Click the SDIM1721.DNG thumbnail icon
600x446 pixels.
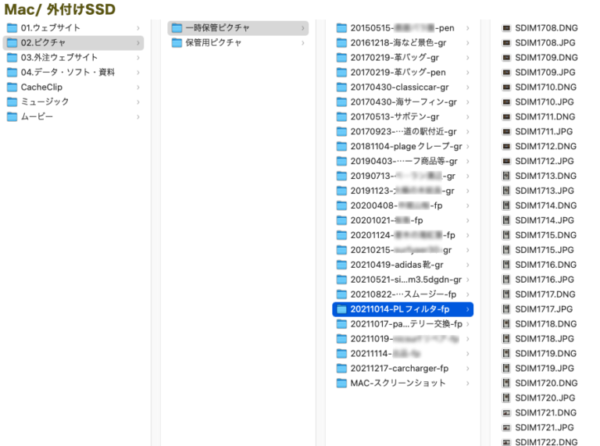[x=506, y=413]
